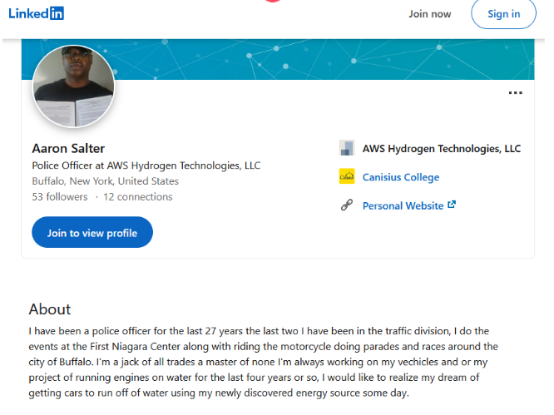Click the chain link icon beside Personal Website
The width and height of the screenshot is (554, 415).
click(347, 205)
